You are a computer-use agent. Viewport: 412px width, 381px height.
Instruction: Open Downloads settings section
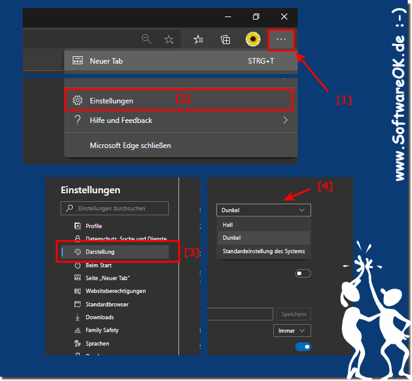click(x=114, y=317)
